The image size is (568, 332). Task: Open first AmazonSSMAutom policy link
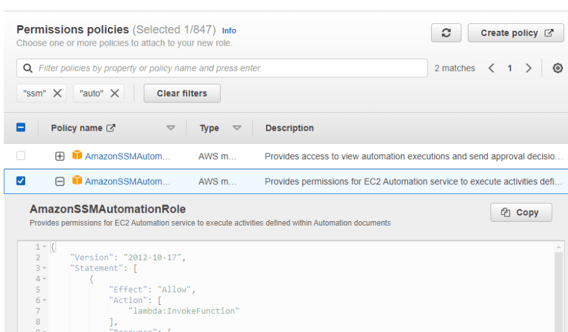click(x=128, y=156)
